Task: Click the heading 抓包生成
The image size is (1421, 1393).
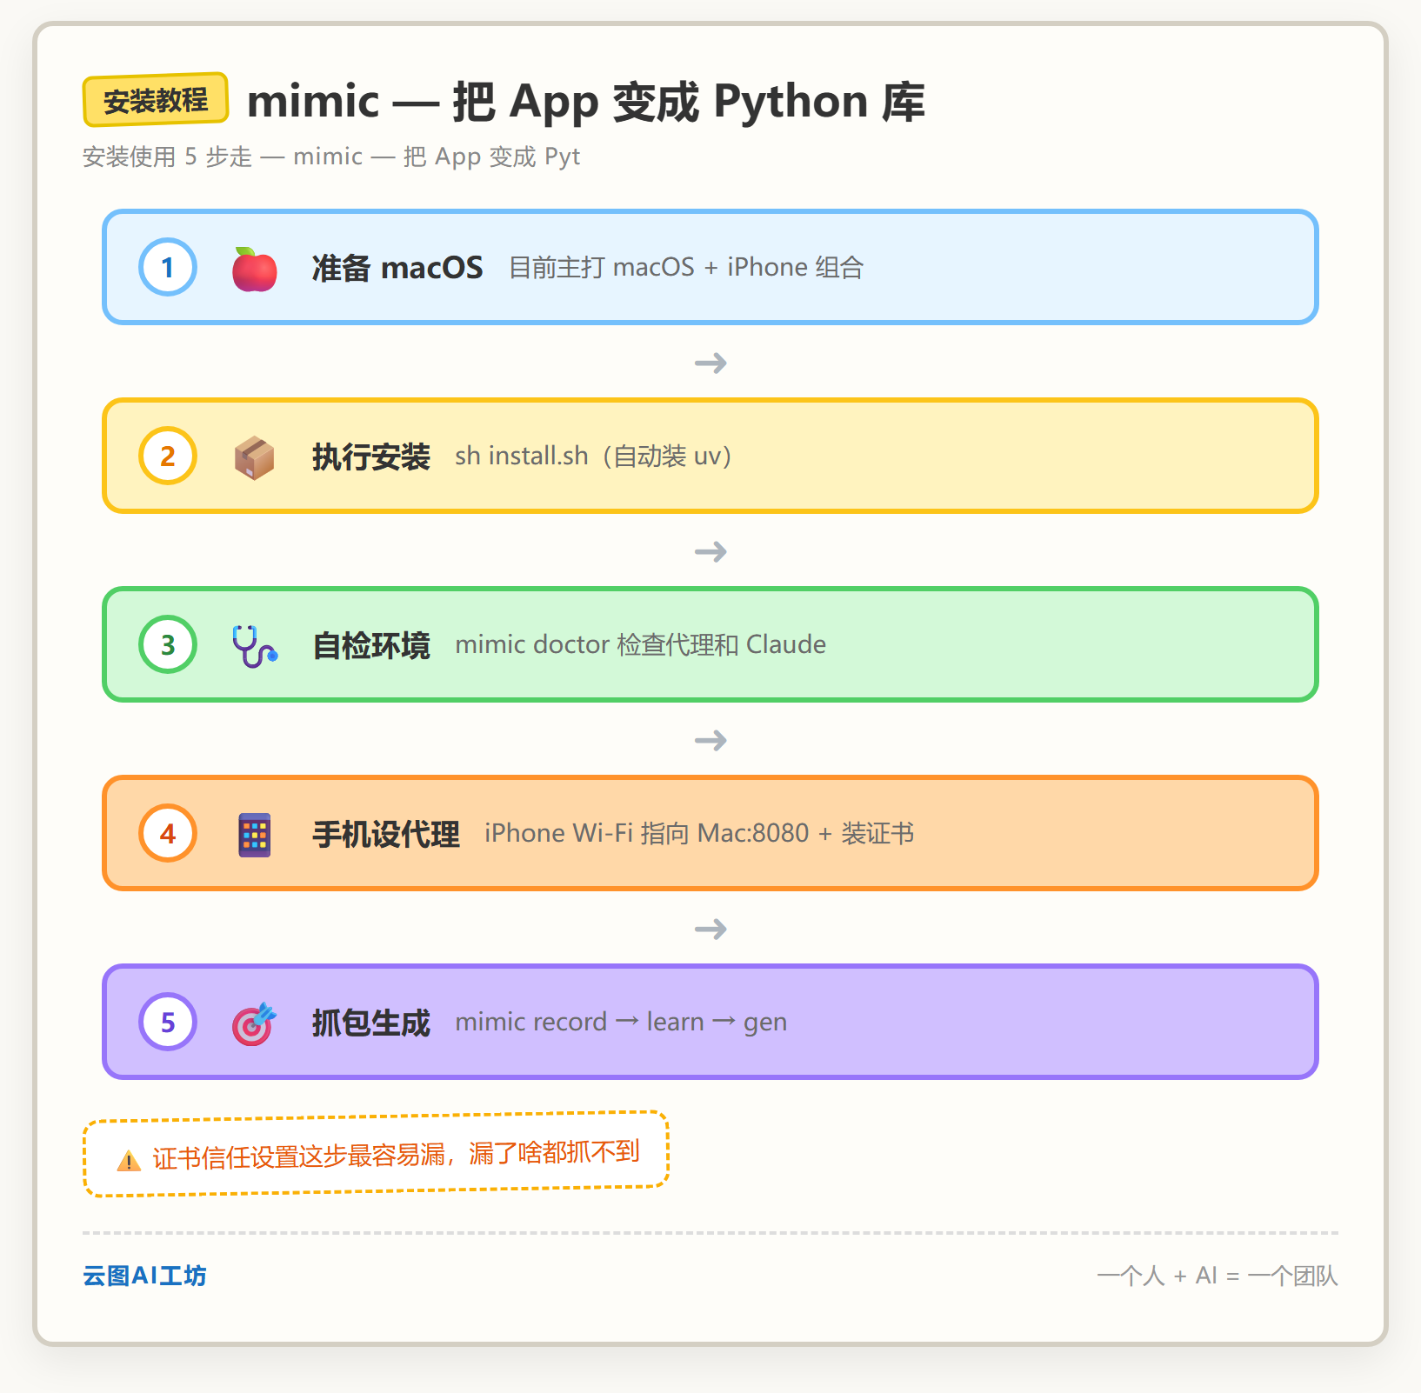Action: click(371, 1023)
